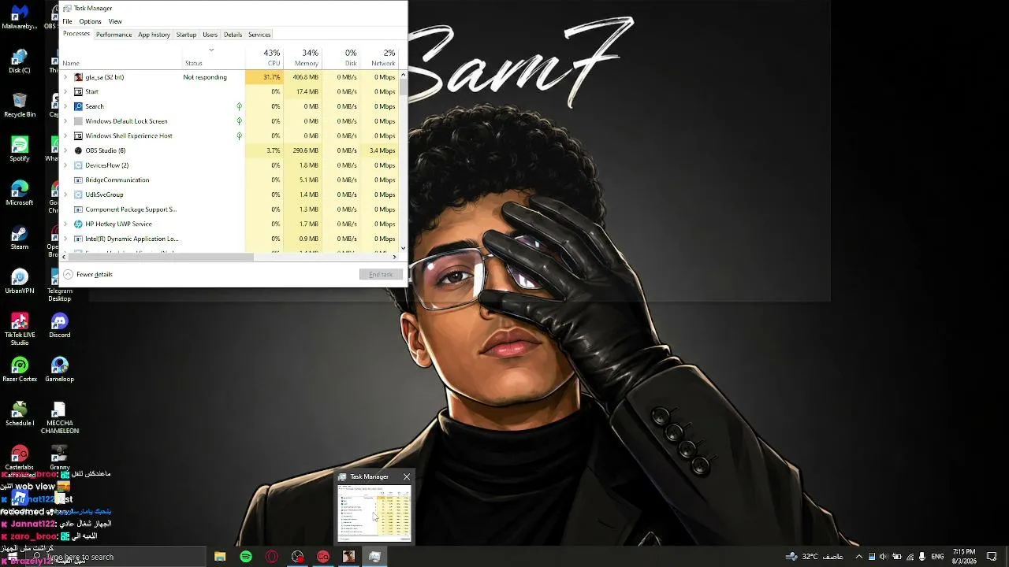Expand the Windows Default Lock Screen process

click(65, 121)
